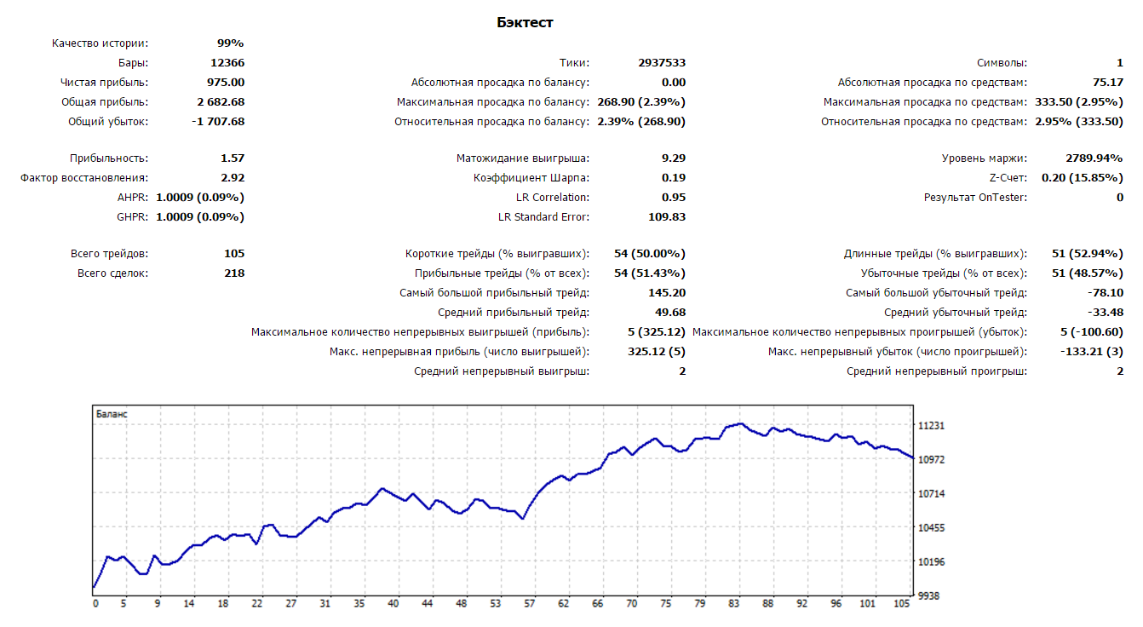Screen dimensions: 1143x627
Task: Click trade number 70 on the chart axis
Action: point(632,604)
